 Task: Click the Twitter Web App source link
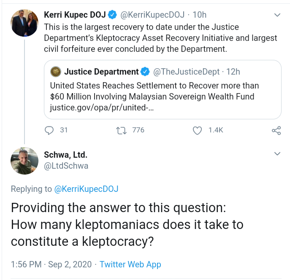pyautogui.click(x=130, y=264)
